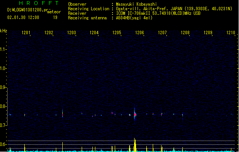This screenshot has width=239, height=152.
Task: Select the antenna value A504HB(yagi 4el)
Action: point(134,18)
